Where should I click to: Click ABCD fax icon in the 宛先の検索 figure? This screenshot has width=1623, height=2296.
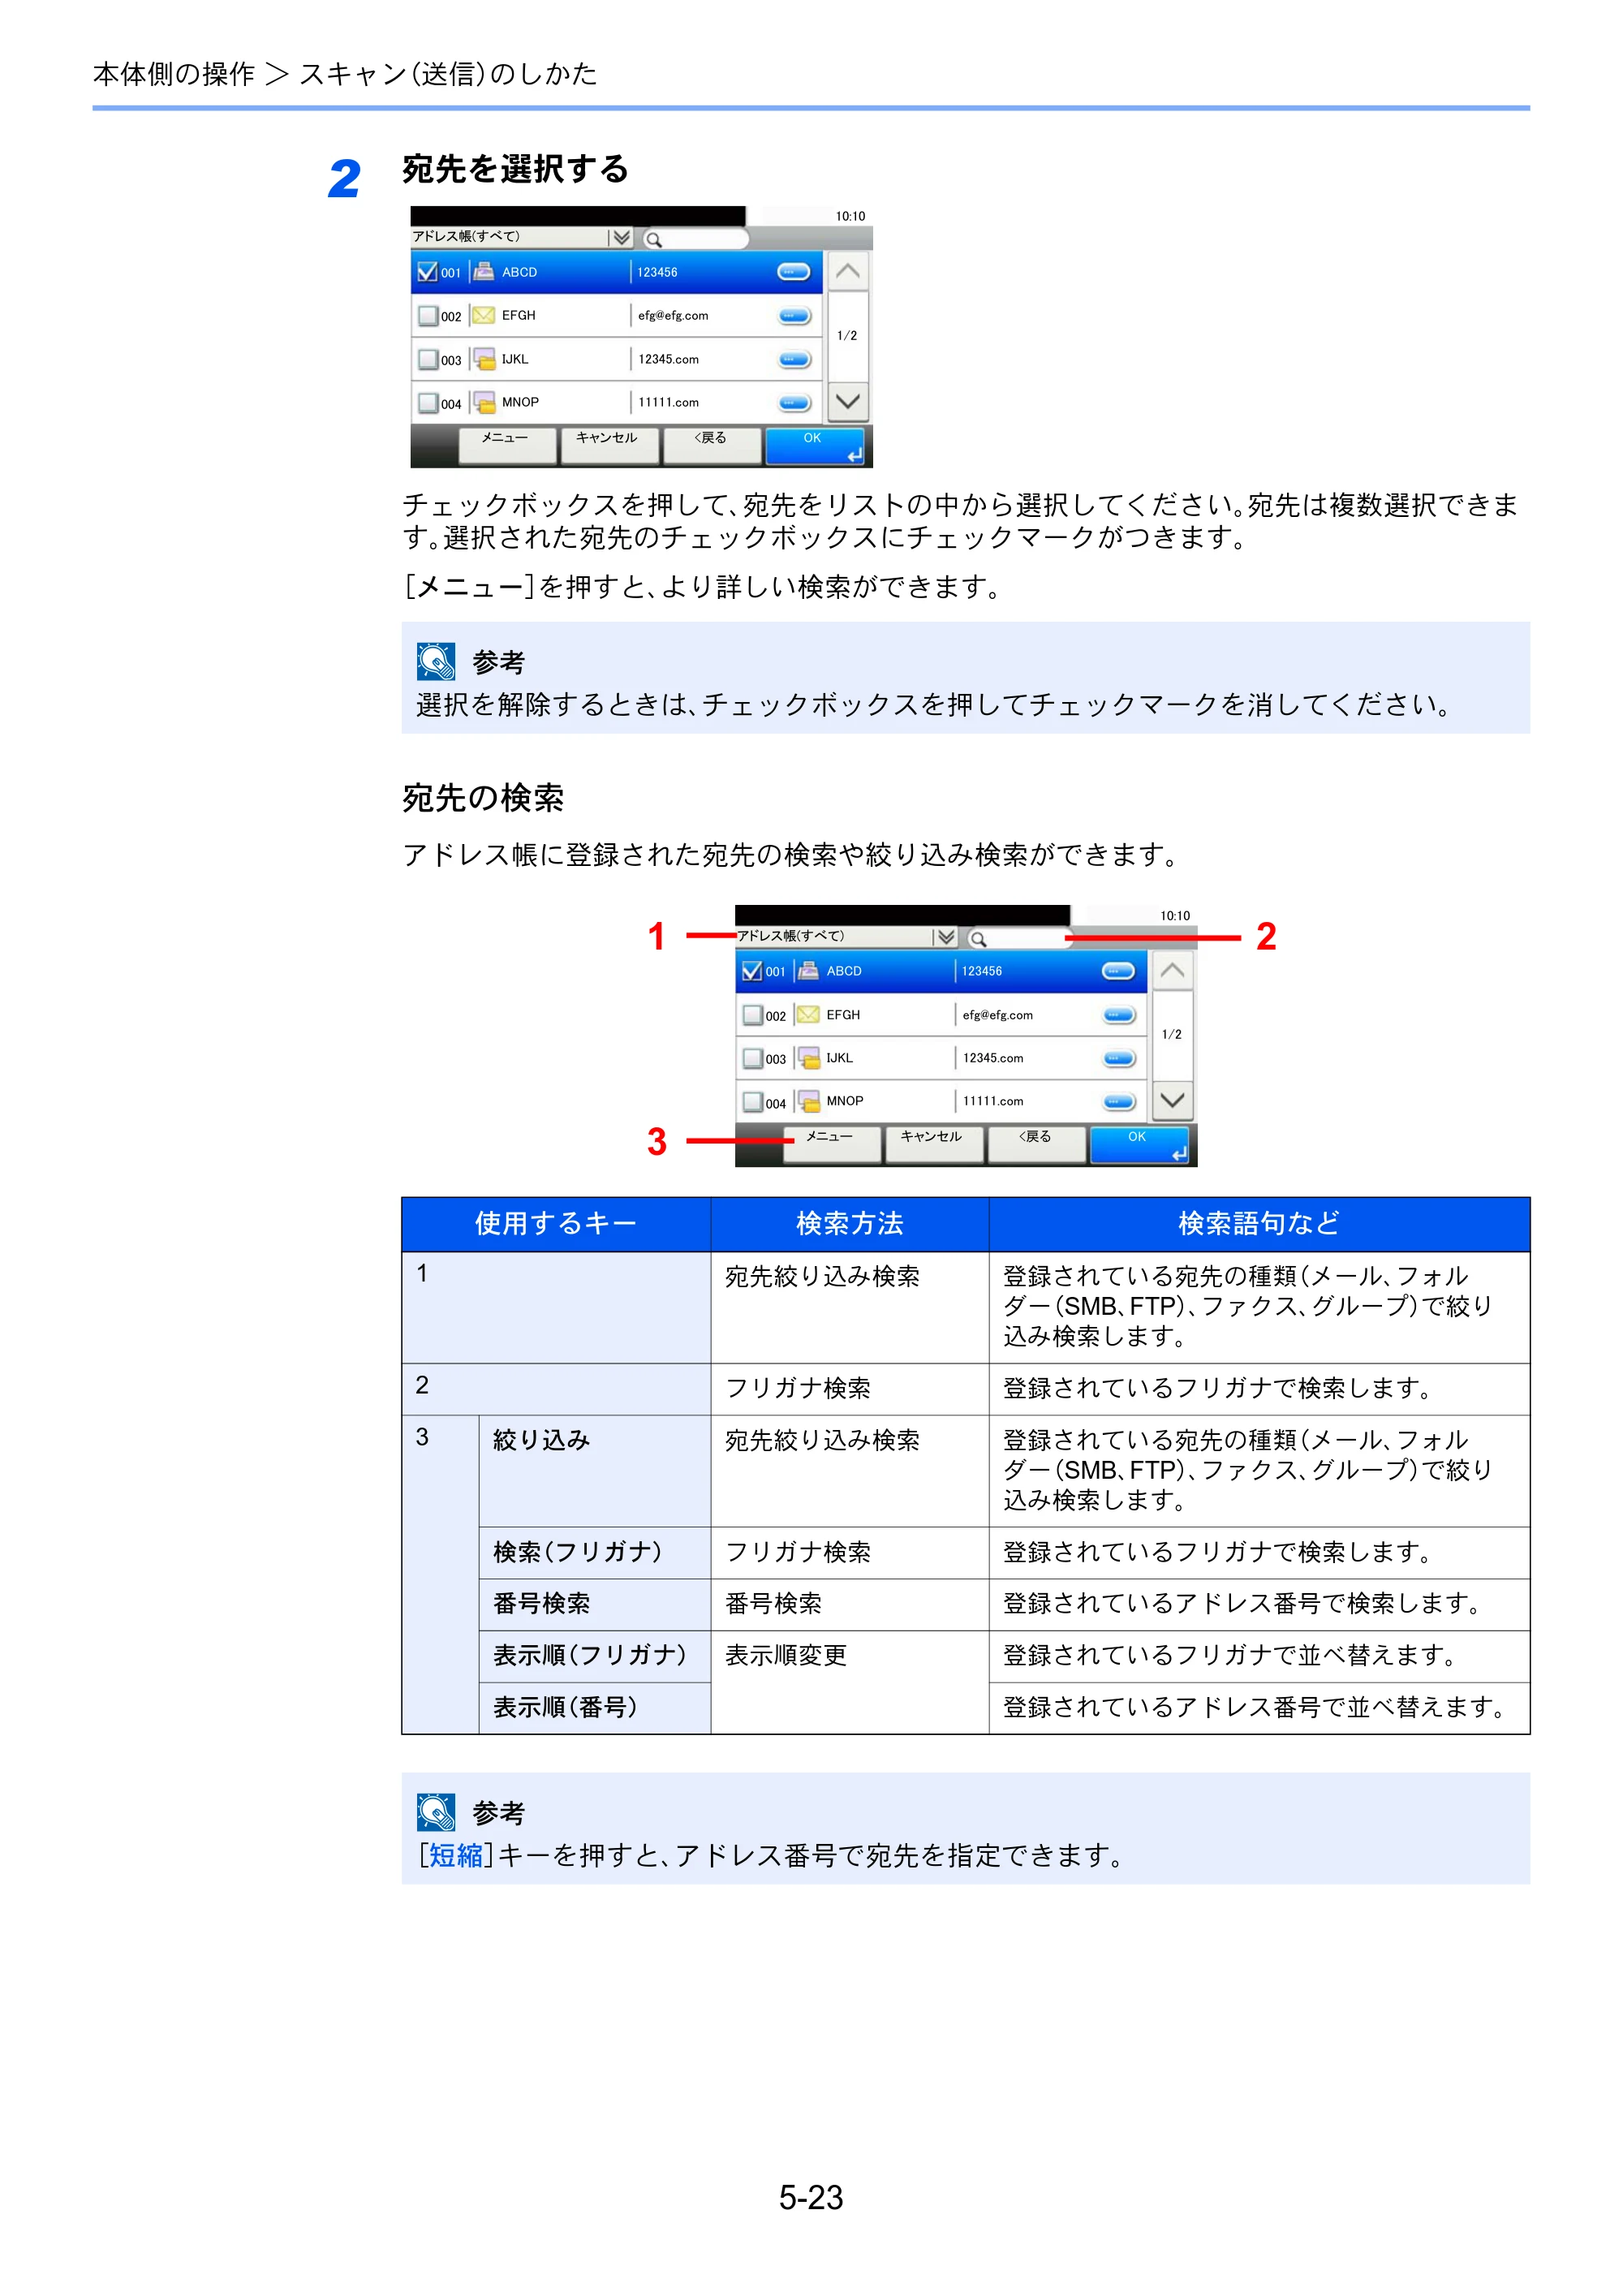pos(808,970)
